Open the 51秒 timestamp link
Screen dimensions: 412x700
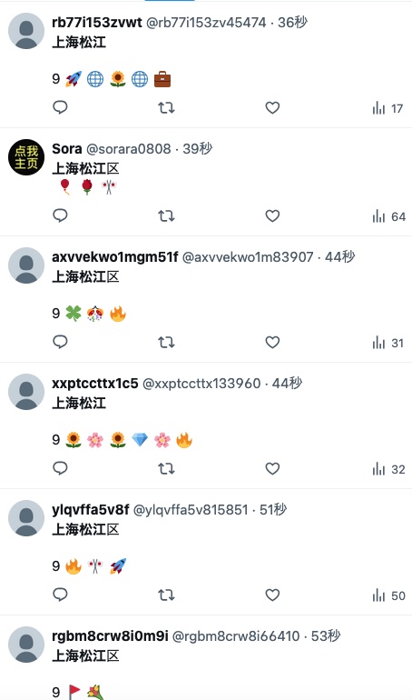coord(273,509)
